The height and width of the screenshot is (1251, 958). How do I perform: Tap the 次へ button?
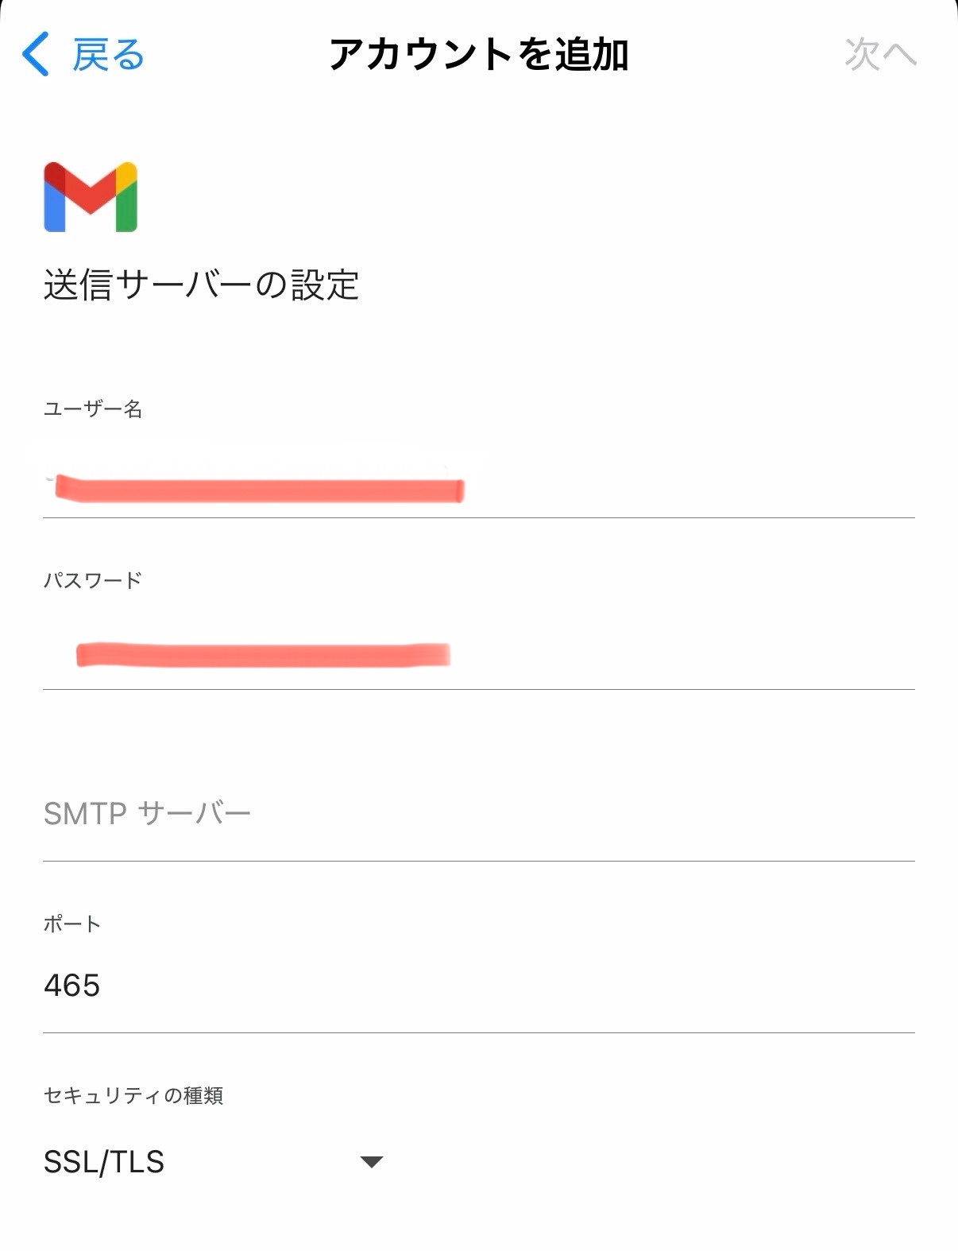pyautogui.click(x=880, y=54)
